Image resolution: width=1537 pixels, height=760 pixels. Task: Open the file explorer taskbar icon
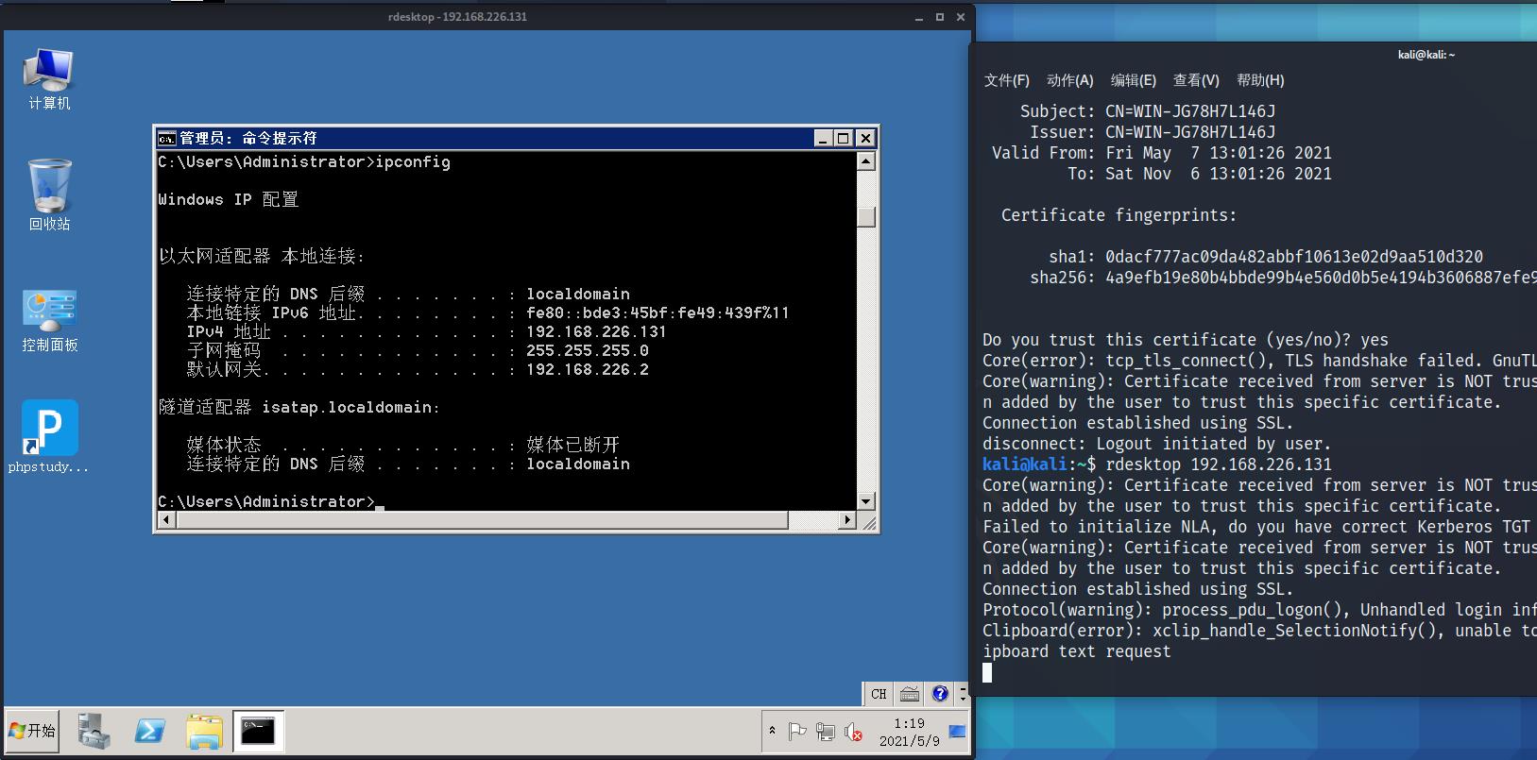point(204,731)
